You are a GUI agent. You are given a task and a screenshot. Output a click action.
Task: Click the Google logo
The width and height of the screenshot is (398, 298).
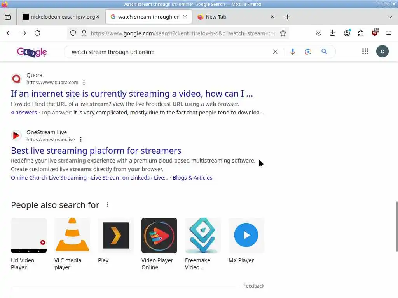(32, 52)
